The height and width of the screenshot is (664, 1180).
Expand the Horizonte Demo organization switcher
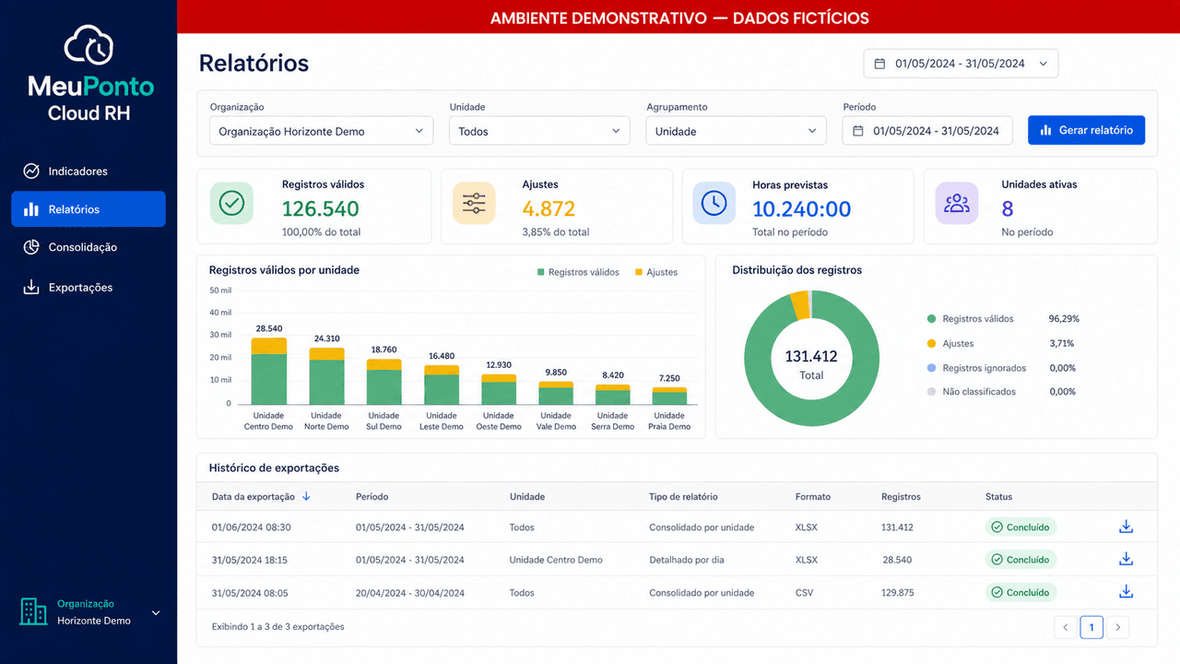pos(156,612)
